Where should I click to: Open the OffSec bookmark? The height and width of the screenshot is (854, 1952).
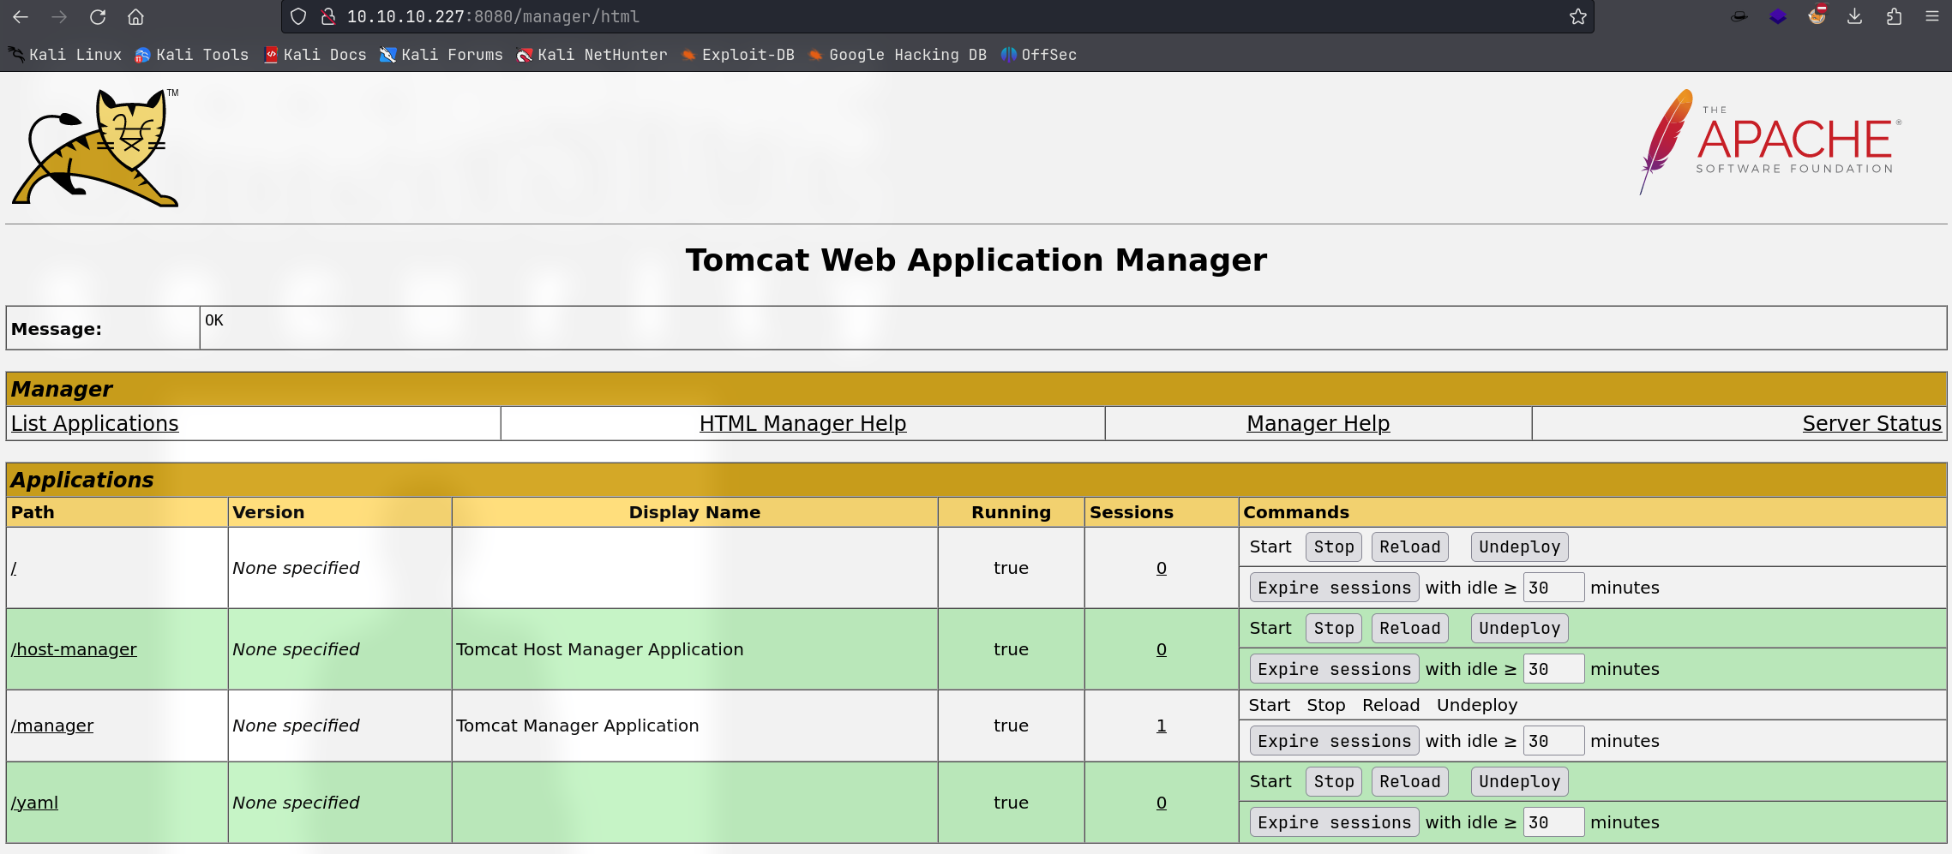[x=1039, y=55]
